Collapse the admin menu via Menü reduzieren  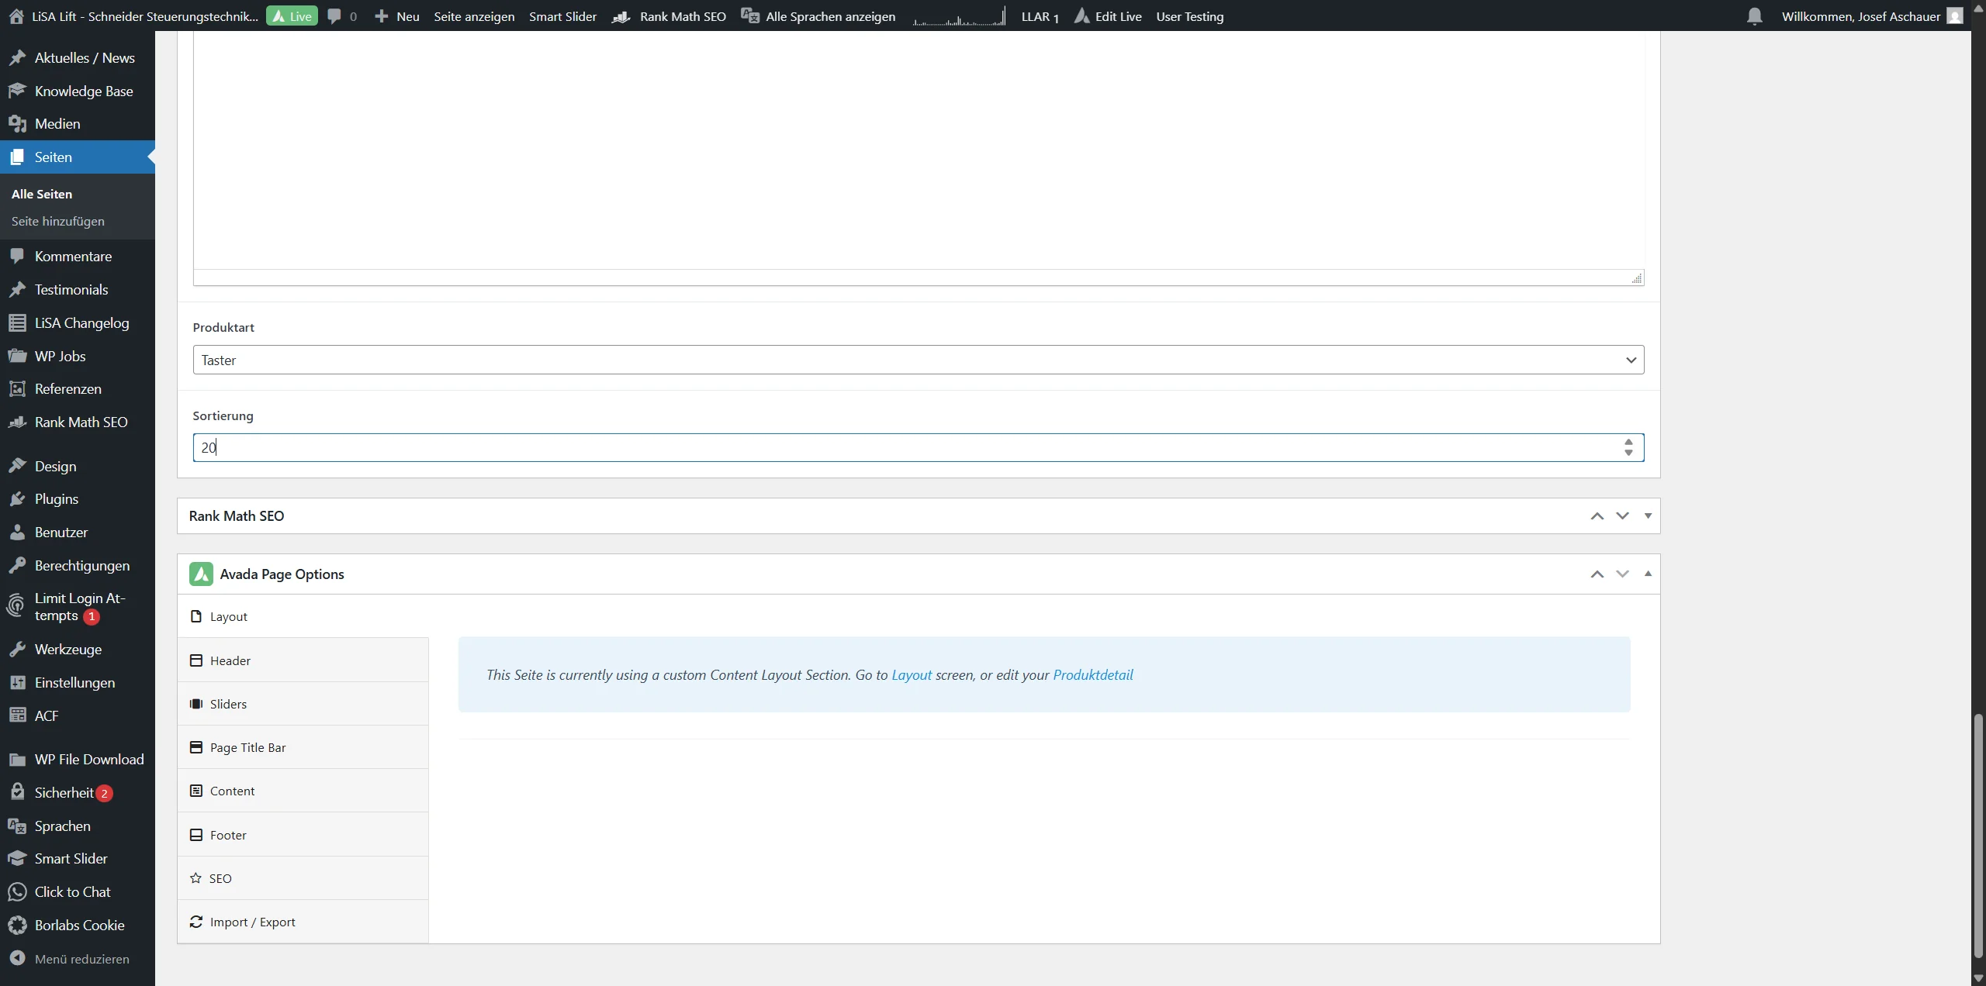click(x=81, y=959)
